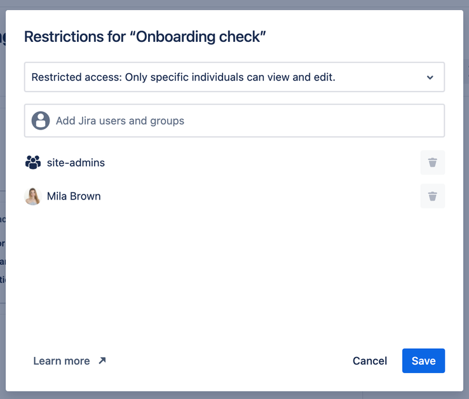Cancel the restrictions dialog
The height and width of the screenshot is (399, 469).
pyautogui.click(x=370, y=361)
